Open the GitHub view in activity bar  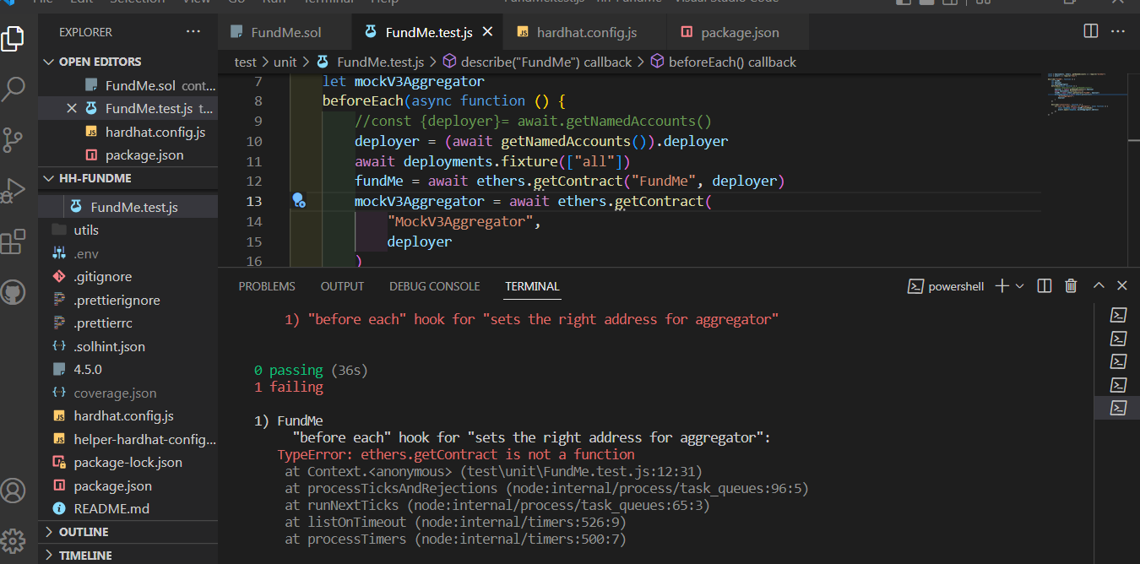[13, 293]
